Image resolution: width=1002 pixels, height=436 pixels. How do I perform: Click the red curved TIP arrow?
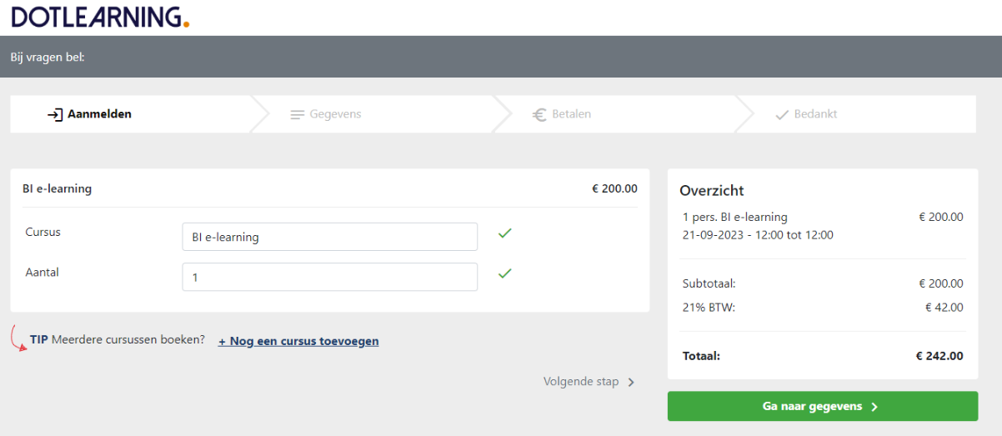tap(18, 338)
